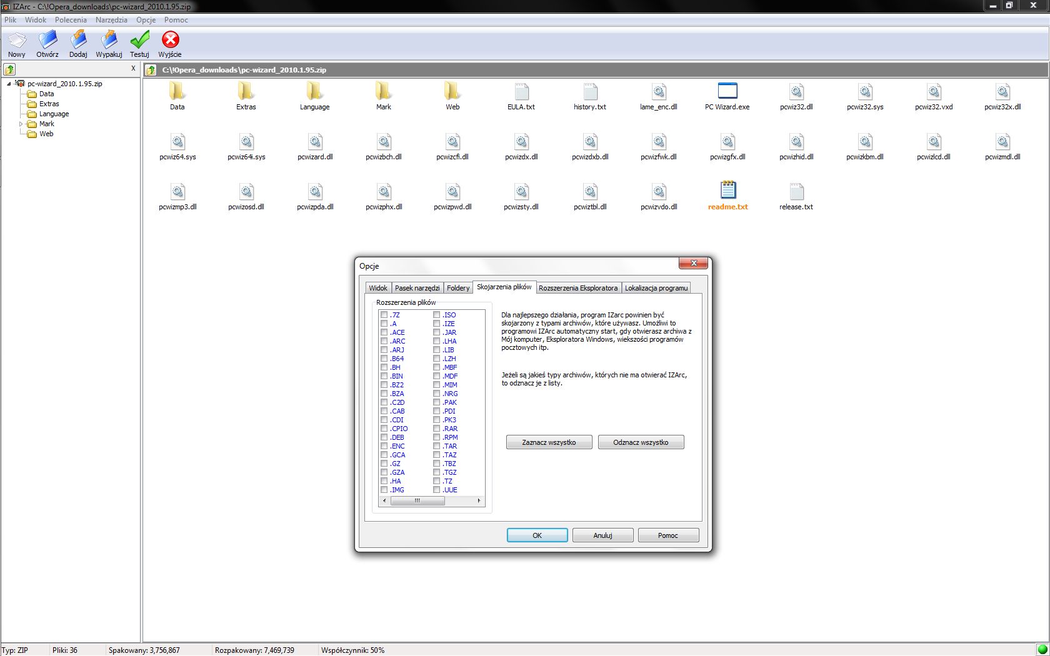Click the green status indicator in status bar

1042,650
